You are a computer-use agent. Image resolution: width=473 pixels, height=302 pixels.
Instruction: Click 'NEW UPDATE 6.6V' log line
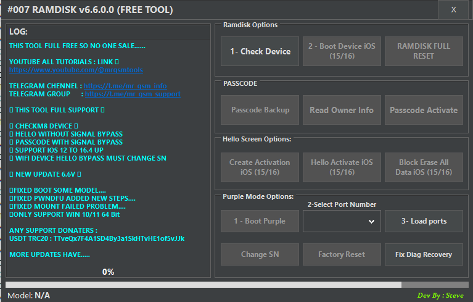tap(45, 174)
